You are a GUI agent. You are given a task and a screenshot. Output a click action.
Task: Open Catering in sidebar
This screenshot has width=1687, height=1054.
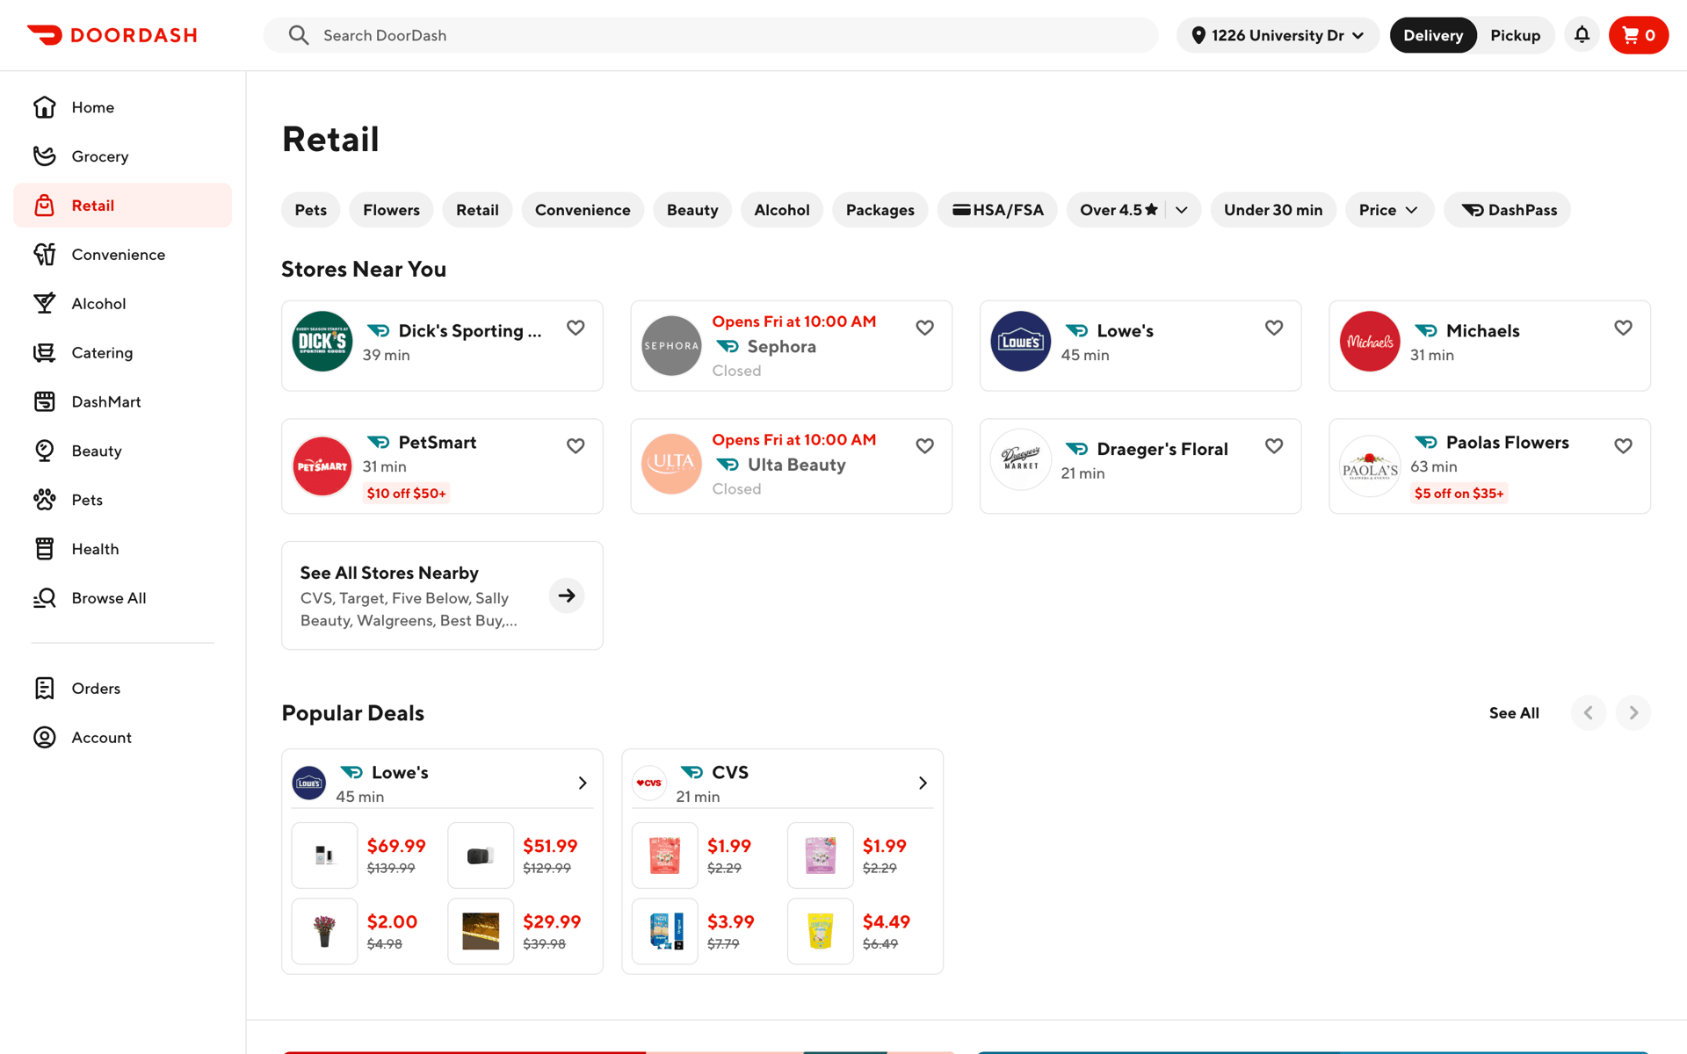tap(123, 353)
